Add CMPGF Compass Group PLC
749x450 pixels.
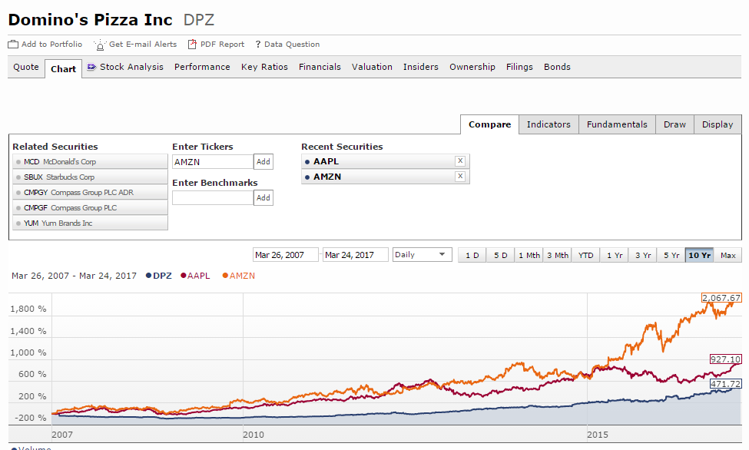[91, 207]
